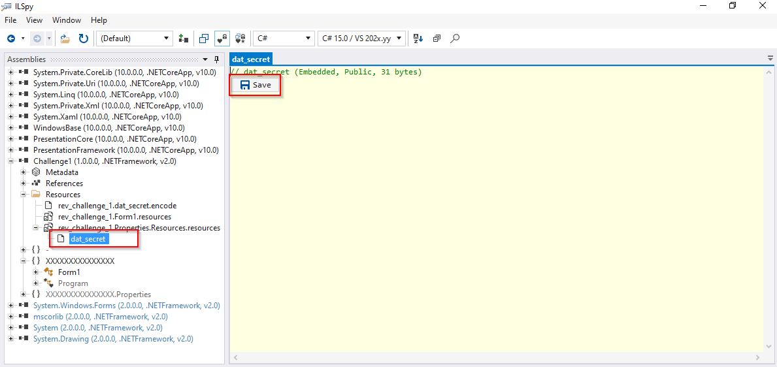
Task: Open the C# language dropdown
Action: click(284, 38)
